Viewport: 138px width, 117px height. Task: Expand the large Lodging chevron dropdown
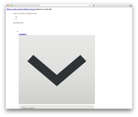point(57,69)
